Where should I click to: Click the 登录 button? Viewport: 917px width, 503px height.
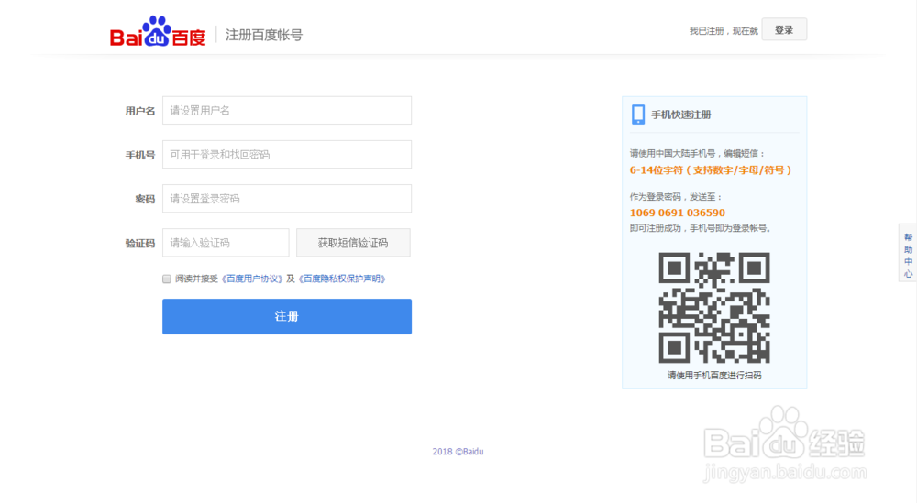coord(784,30)
